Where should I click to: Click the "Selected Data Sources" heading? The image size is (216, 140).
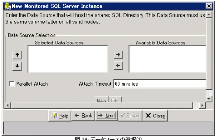tap(59, 43)
